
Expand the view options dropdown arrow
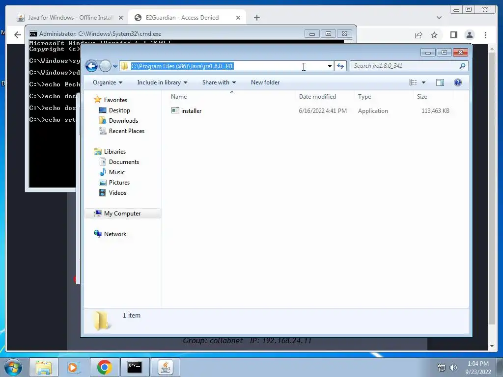(x=423, y=82)
